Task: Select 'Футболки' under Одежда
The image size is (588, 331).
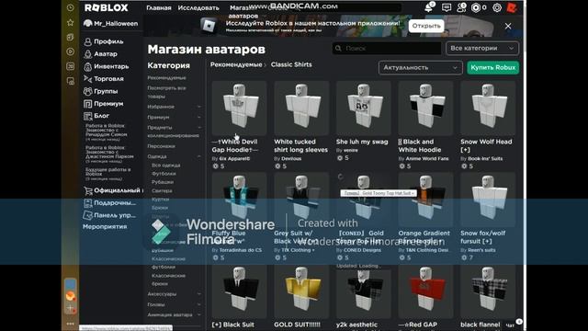Action: 164,174
